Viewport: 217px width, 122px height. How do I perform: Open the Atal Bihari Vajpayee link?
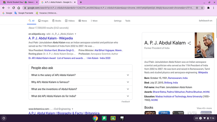(104, 50)
